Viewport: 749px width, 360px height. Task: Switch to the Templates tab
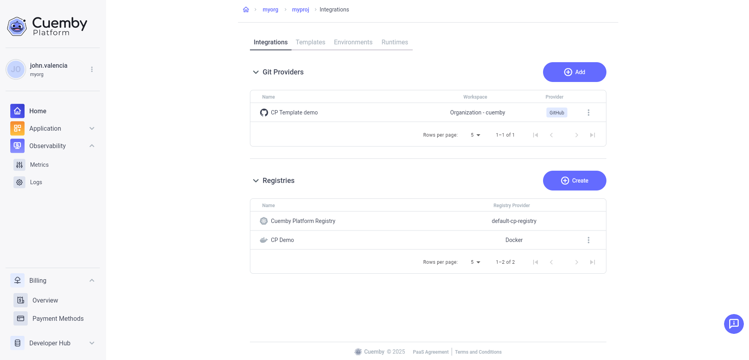pyautogui.click(x=311, y=42)
